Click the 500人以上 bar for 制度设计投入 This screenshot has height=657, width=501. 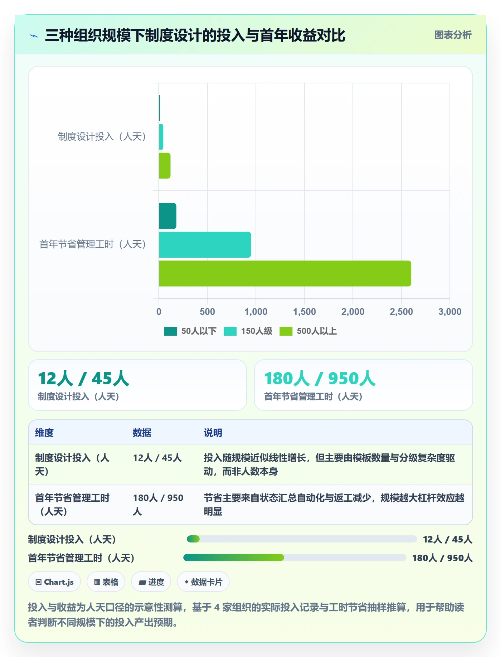[165, 166]
